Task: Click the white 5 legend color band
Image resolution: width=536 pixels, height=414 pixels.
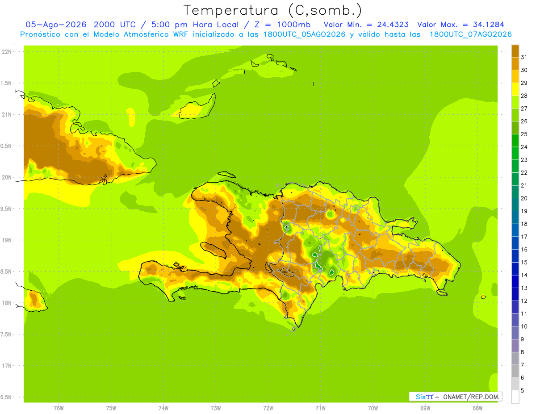Action: (515, 397)
